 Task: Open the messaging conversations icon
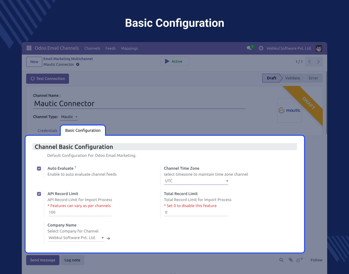pos(249,49)
